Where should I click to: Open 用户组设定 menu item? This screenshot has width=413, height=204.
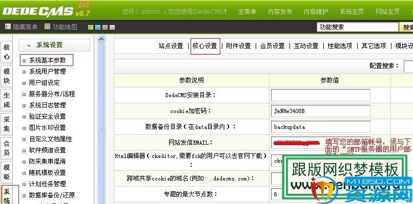[x=44, y=83]
